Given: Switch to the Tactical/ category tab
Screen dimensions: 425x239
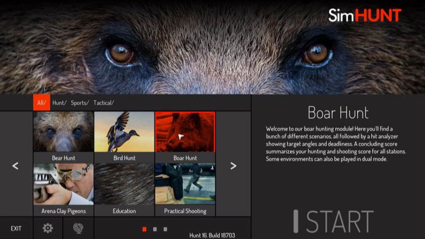Looking at the screenshot, I should pos(104,103).
